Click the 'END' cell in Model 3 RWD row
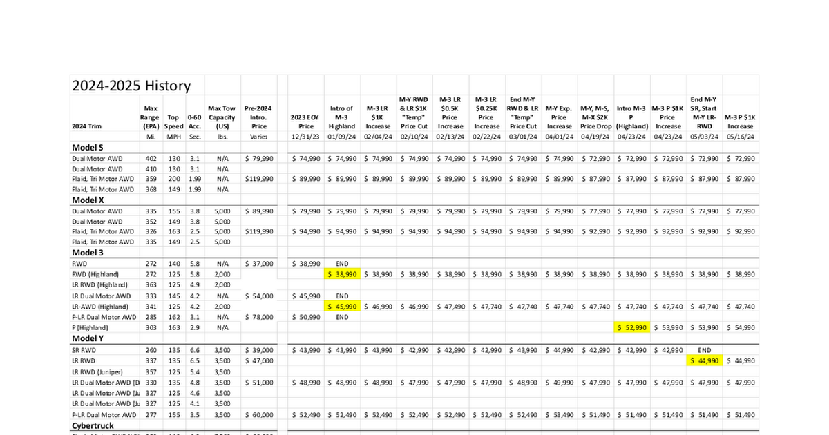 point(342,264)
